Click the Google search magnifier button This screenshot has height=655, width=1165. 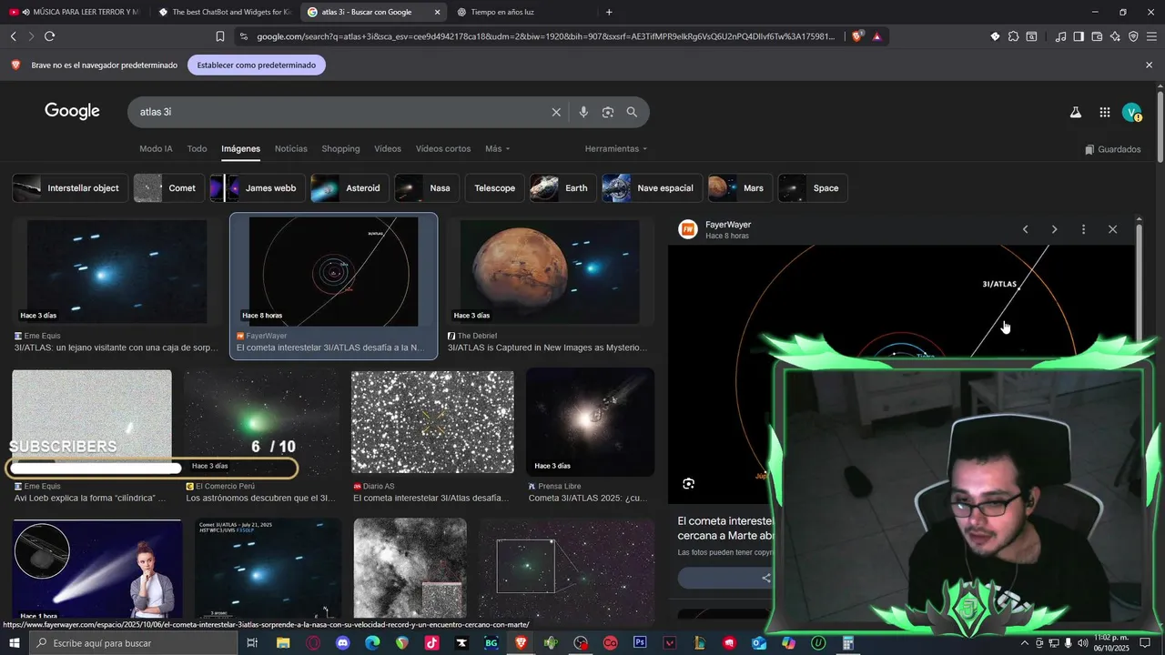[x=632, y=112]
